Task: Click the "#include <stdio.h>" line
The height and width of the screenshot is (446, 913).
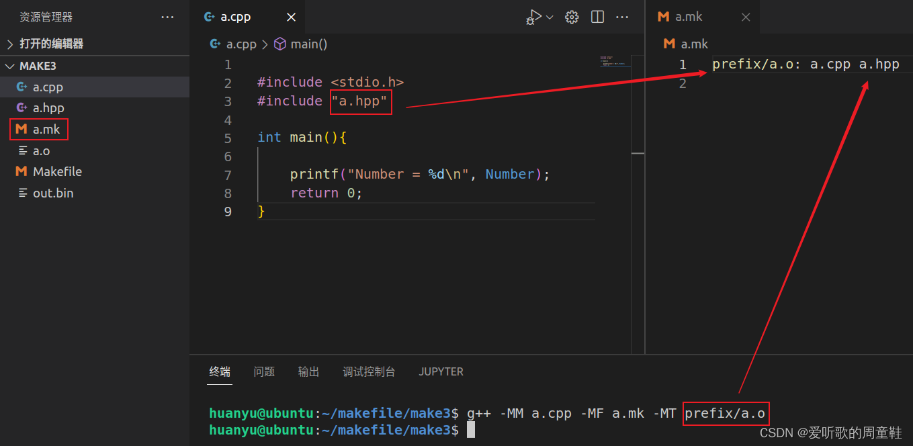Action: (x=331, y=82)
